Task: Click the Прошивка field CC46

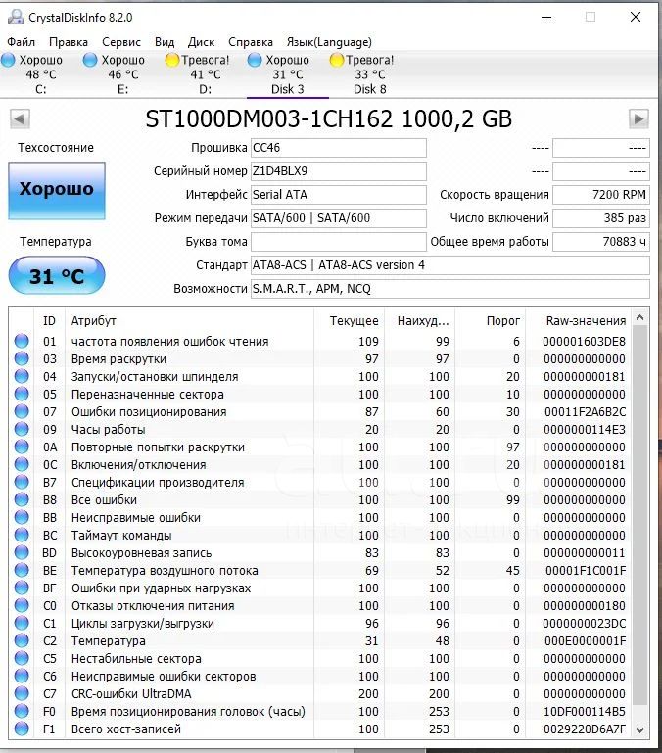Action: click(338, 148)
